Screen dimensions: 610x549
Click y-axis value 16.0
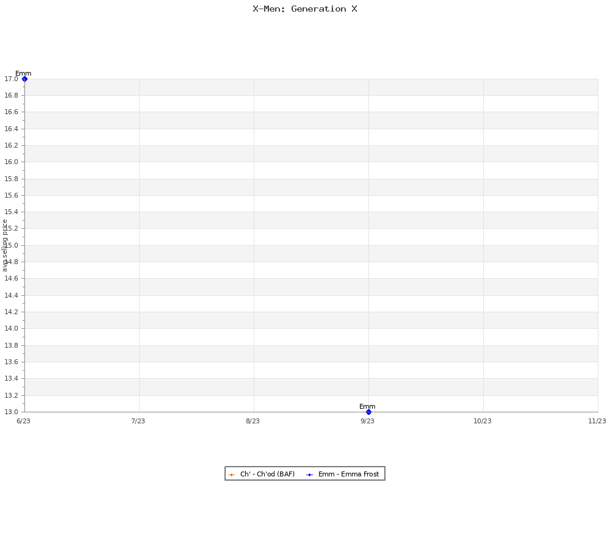11,162
